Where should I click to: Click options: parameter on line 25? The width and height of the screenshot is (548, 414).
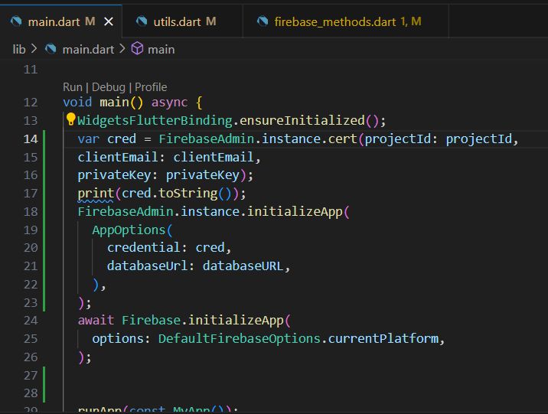point(121,338)
